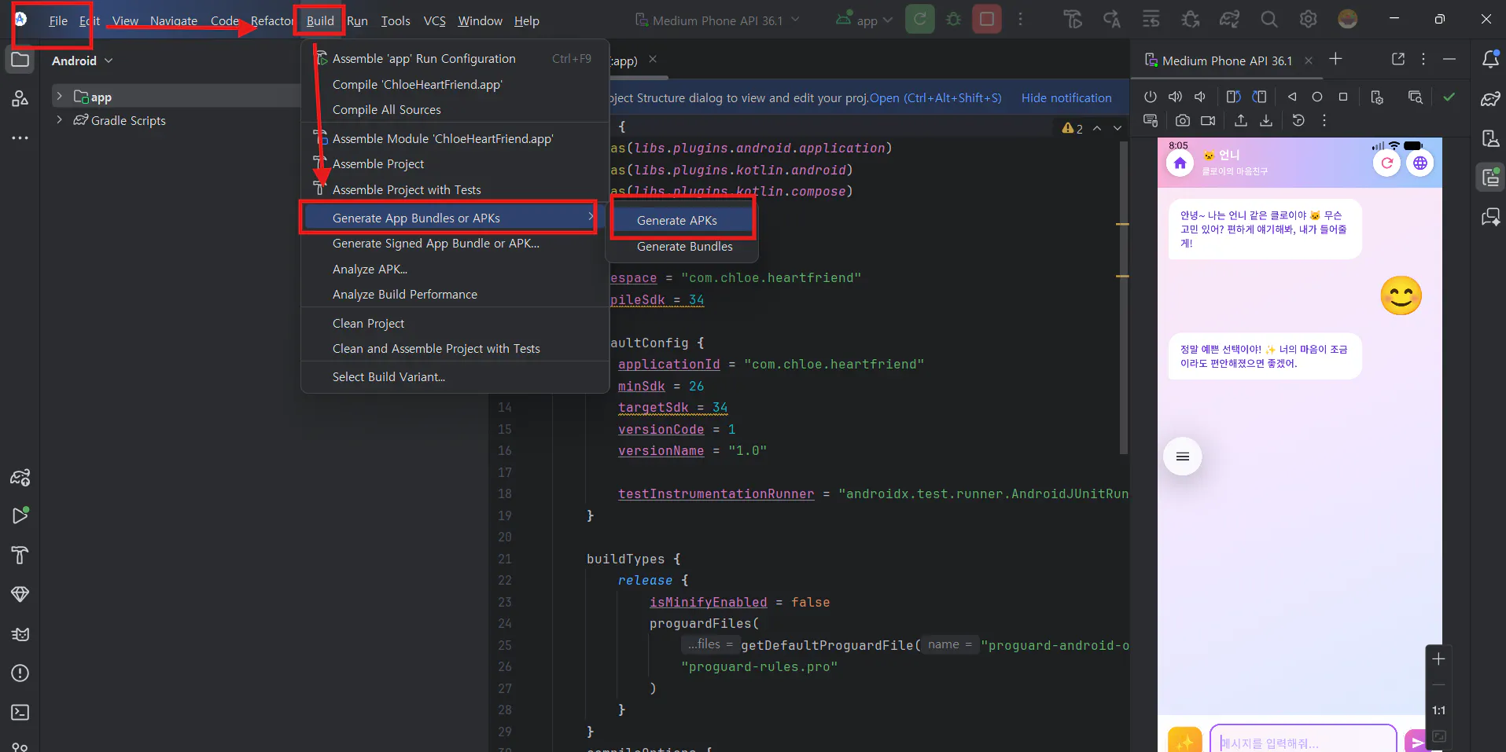Screen dimensions: 1506x752
Task: Expand the app module in the Android project tree
Action: (x=60, y=95)
